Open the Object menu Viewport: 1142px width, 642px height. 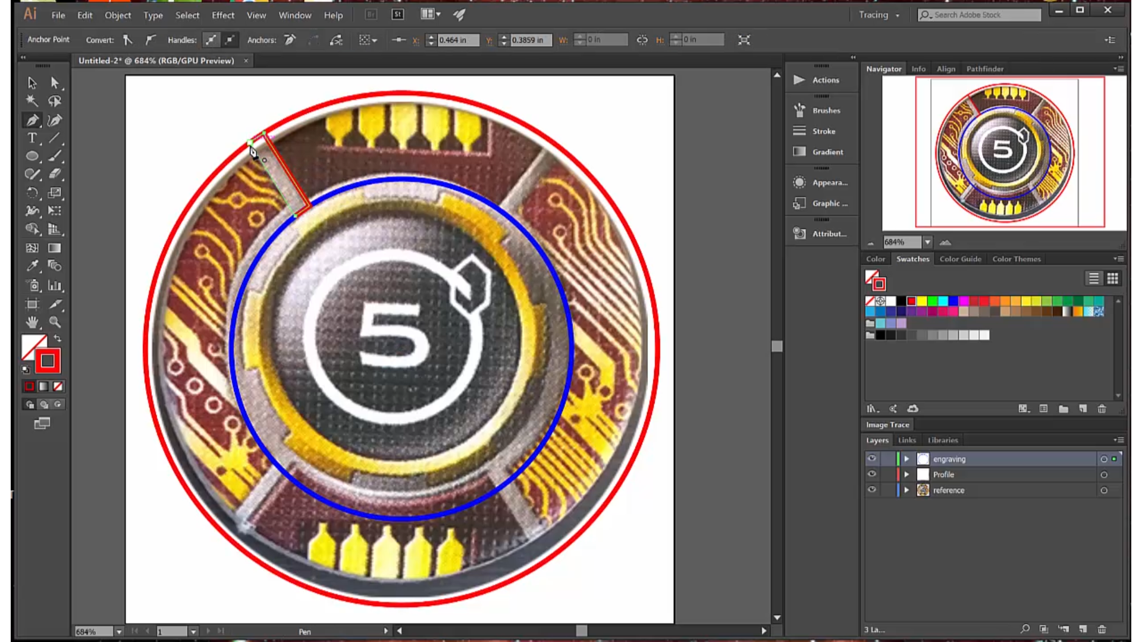[117, 15]
